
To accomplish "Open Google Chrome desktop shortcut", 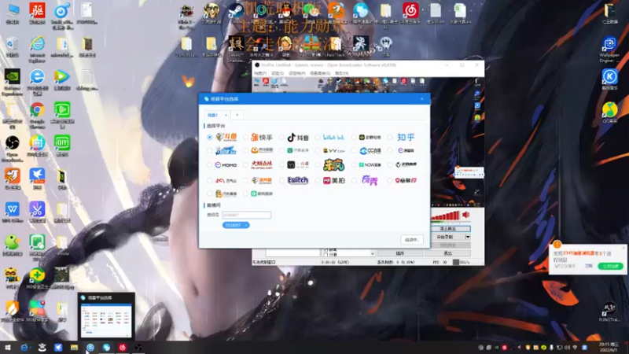I will 37,114.
